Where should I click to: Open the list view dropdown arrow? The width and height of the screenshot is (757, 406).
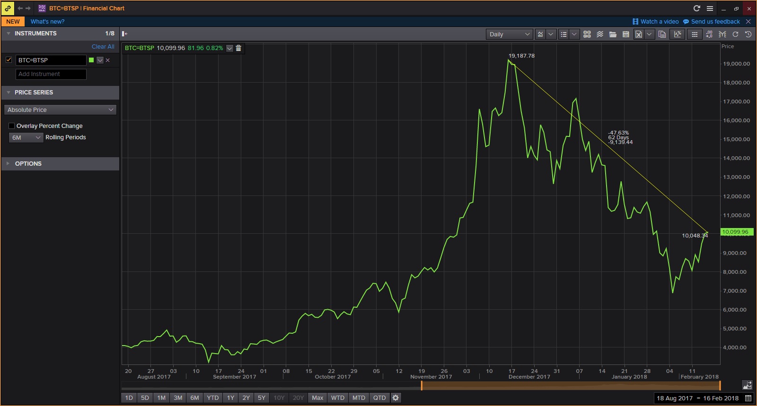pos(574,34)
